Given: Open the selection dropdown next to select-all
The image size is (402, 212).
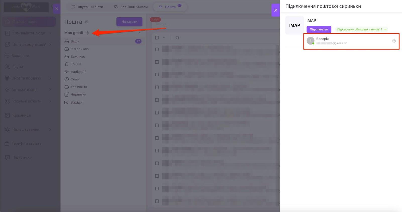Looking at the screenshot, I should click(x=164, y=38).
